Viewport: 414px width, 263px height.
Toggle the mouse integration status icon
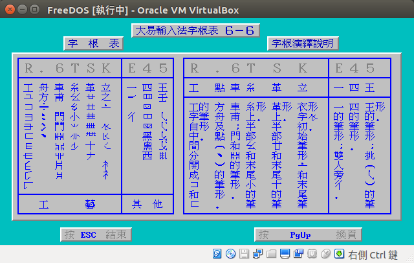click(325, 253)
